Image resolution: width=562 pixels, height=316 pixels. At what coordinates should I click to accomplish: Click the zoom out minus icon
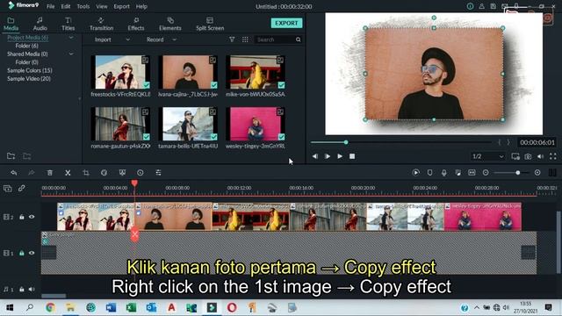(x=486, y=173)
